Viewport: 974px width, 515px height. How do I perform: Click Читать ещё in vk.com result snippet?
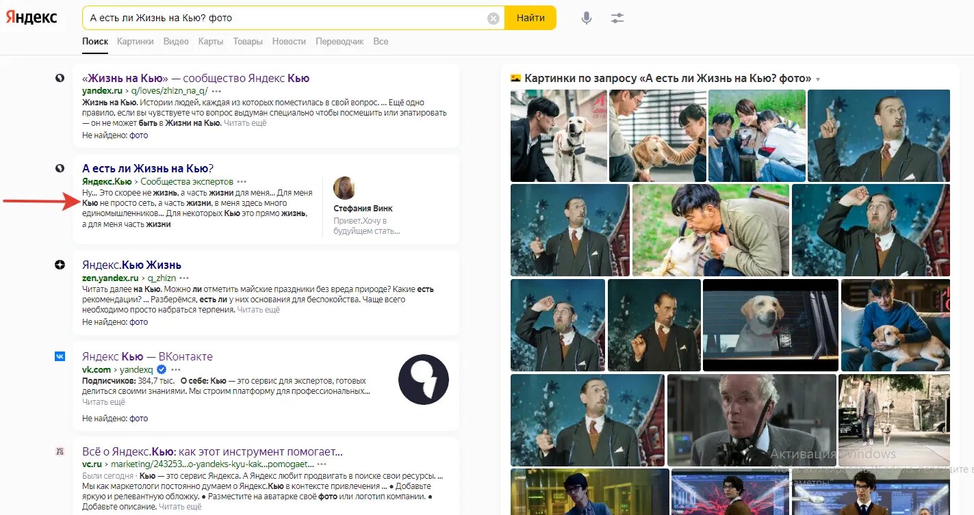point(104,402)
